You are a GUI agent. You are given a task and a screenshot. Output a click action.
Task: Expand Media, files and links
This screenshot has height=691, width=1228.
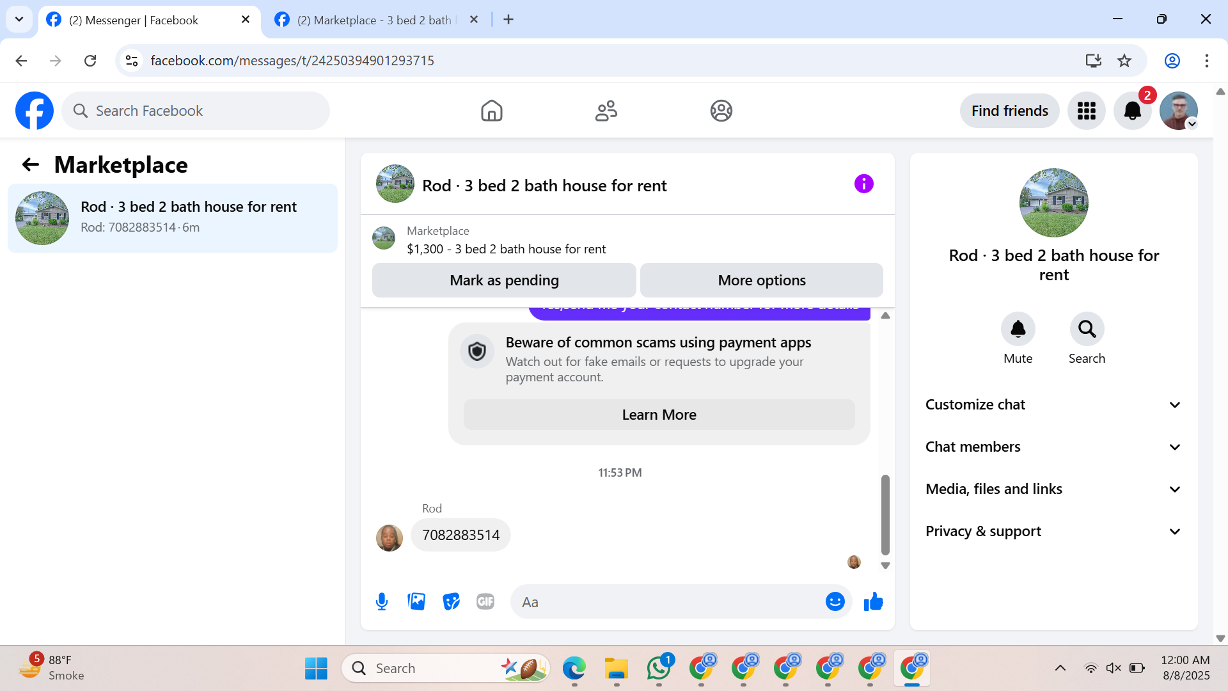coord(1053,489)
